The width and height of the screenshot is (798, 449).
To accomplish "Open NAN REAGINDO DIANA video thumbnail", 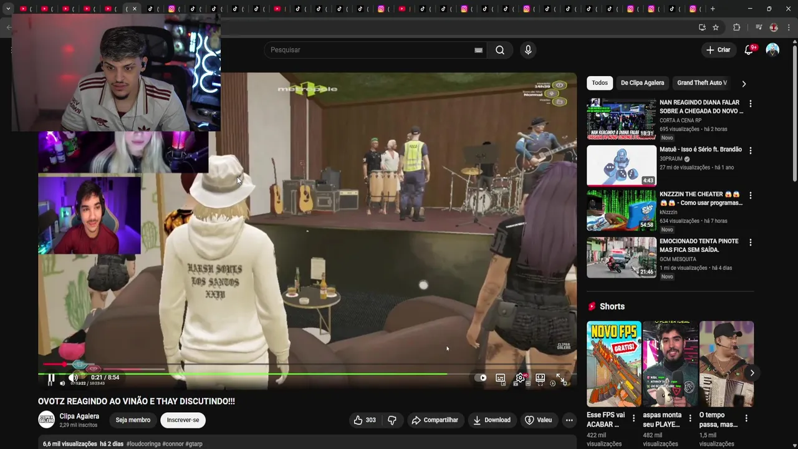I will tap(622, 119).
